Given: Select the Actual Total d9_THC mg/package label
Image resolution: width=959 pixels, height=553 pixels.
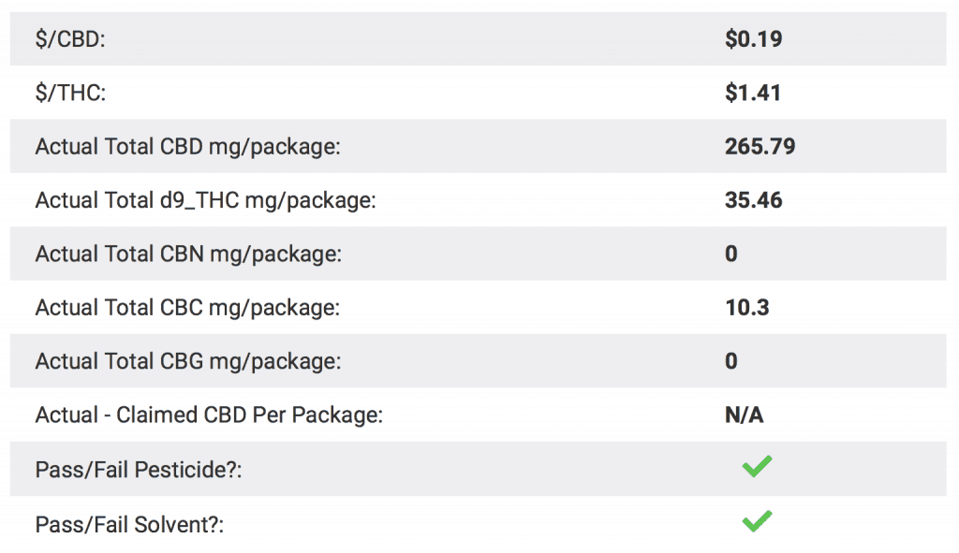Looking at the screenshot, I should coord(205,200).
